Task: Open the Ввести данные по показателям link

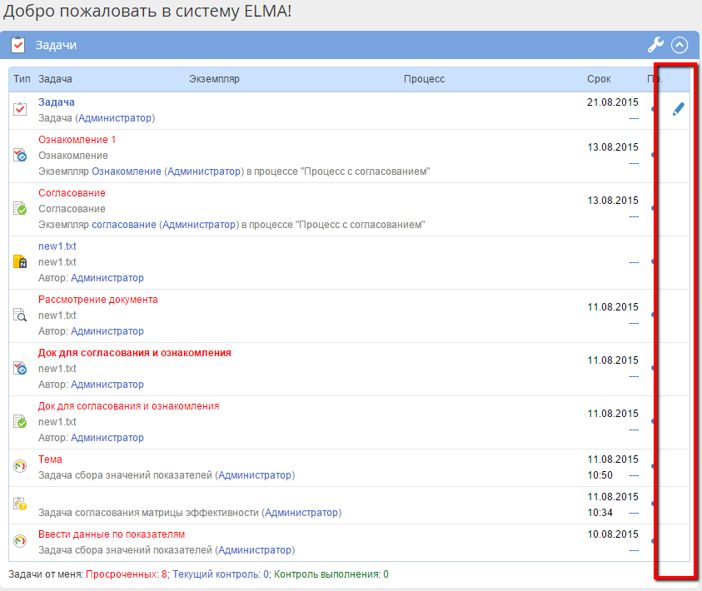Action: coord(112,534)
